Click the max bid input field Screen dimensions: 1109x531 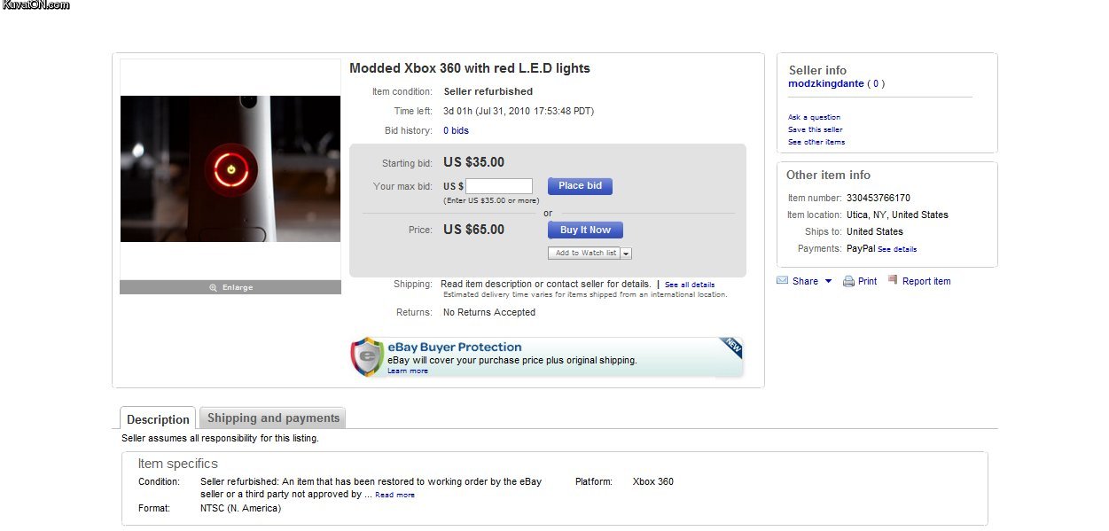pos(499,186)
